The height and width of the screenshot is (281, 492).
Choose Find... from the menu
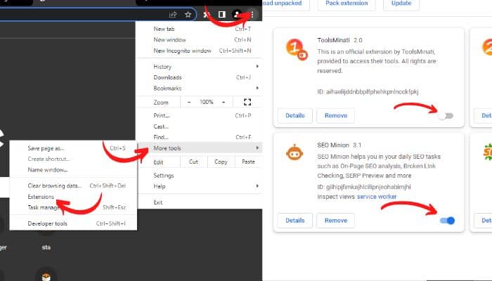click(x=199, y=137)
